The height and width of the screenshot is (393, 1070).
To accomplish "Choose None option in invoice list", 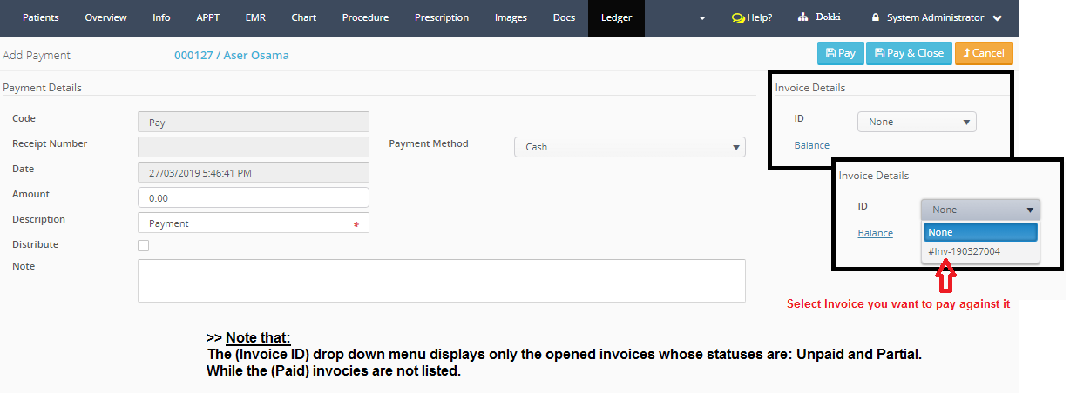I will (x=979, y=232).
